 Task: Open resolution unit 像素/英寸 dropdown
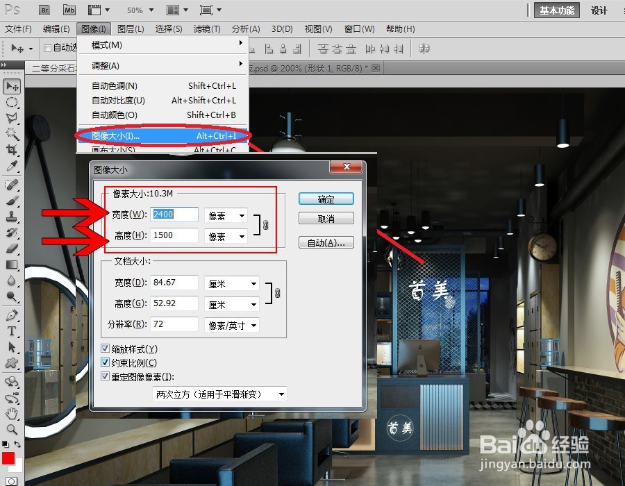click(231, 326)
